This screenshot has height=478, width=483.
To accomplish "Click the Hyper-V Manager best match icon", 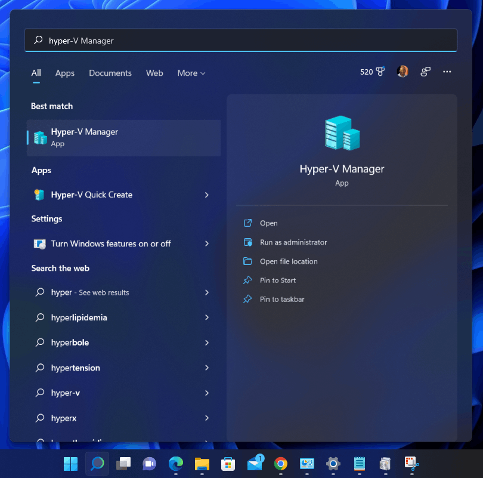I will (41, 138).
